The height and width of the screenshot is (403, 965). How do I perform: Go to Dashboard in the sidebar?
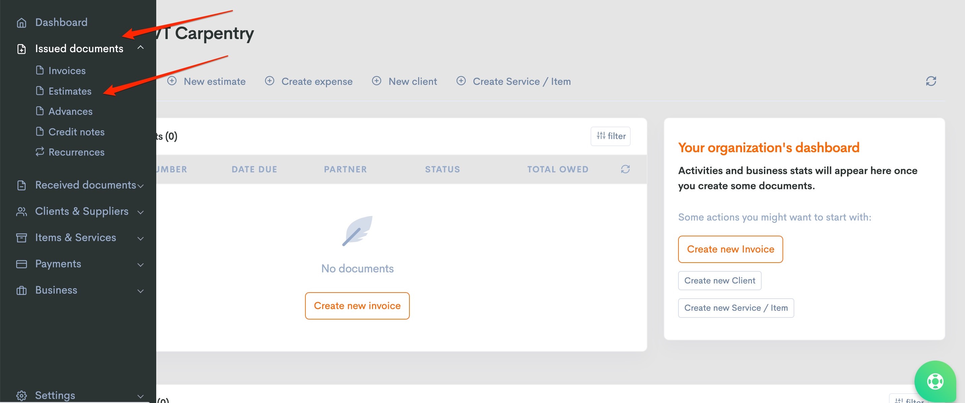click(x=61, y=23)
